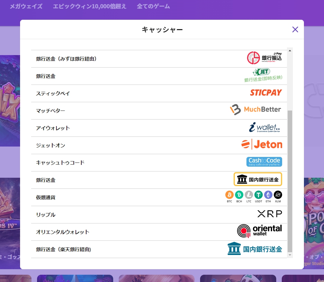Click the scrollbar down arrow
This screenshot has height=282, width=324.
click(290, 255)
